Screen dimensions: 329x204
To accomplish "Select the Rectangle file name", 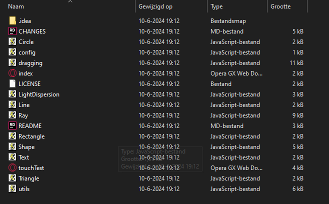I will [31, 136].
